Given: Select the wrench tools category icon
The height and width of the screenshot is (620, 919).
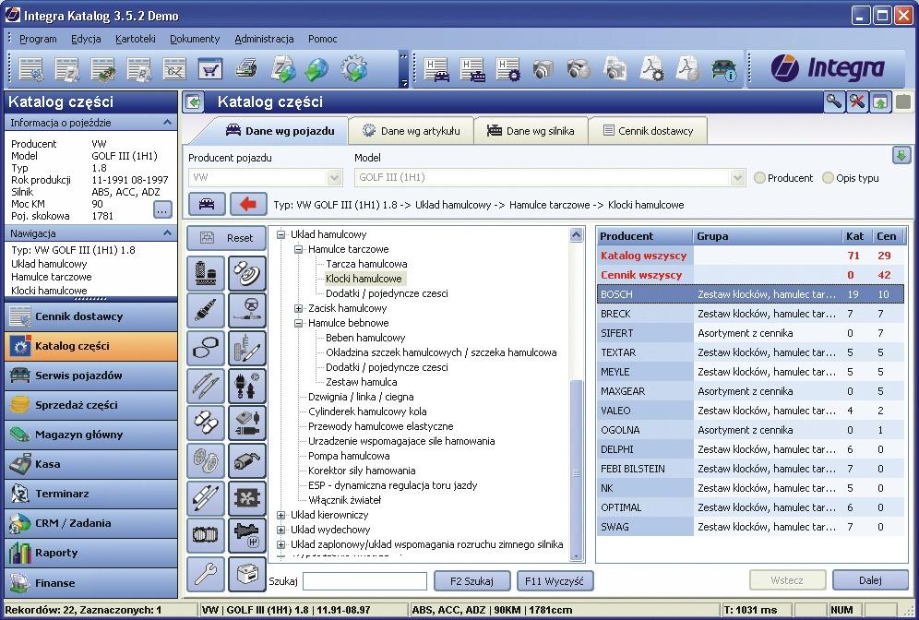Looking at the screenshot, I should 206,574.
